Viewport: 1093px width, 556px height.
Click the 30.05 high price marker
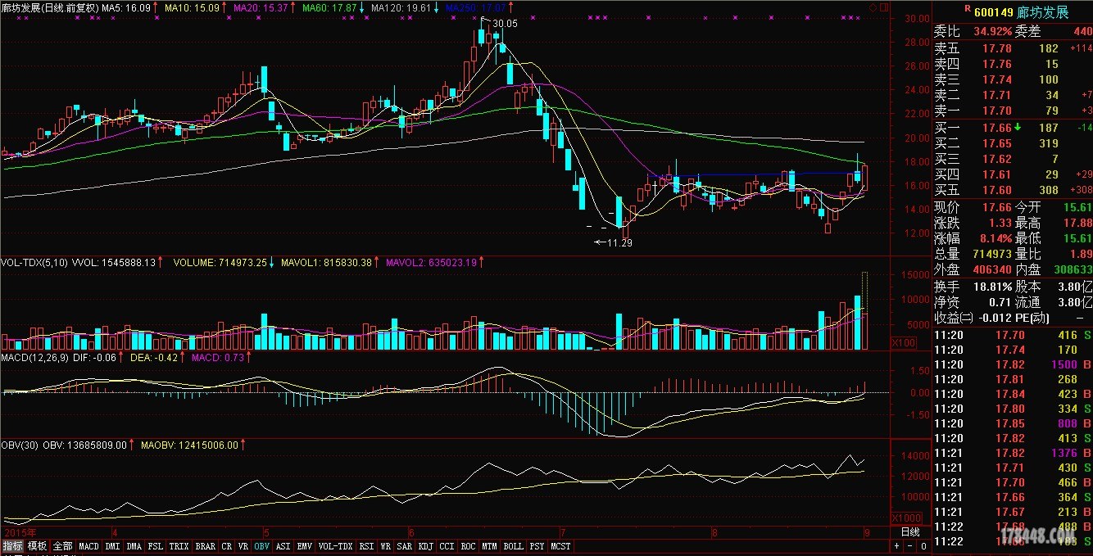(504, 24)
